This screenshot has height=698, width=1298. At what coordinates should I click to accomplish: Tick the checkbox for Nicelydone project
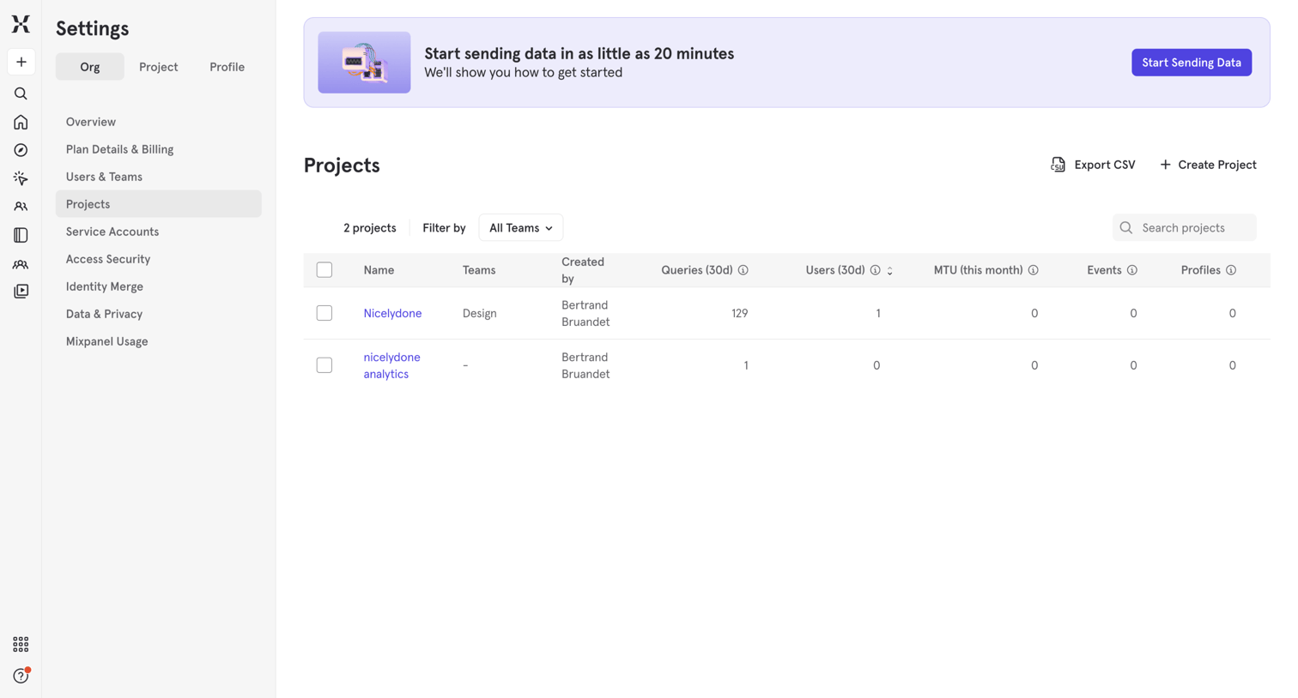tap(324, 313)
